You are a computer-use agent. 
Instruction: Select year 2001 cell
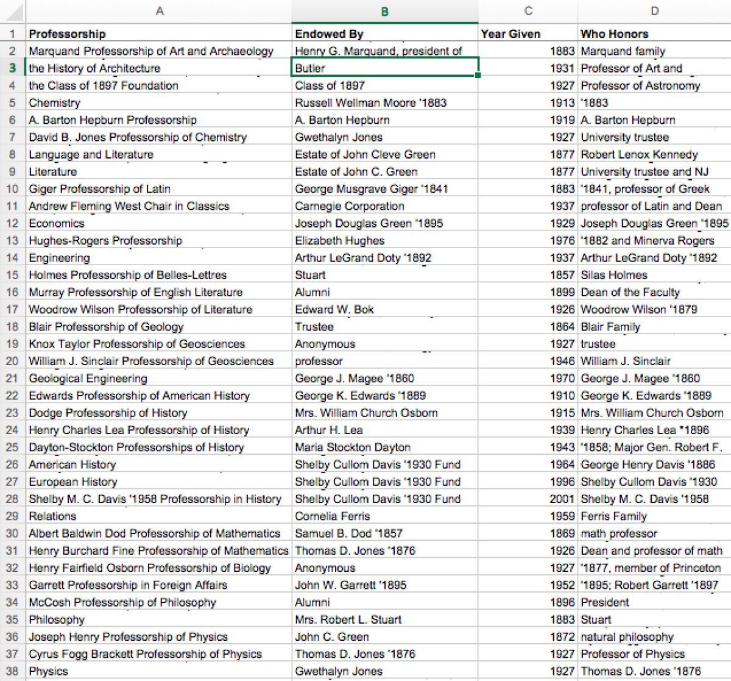pos(528,499)
